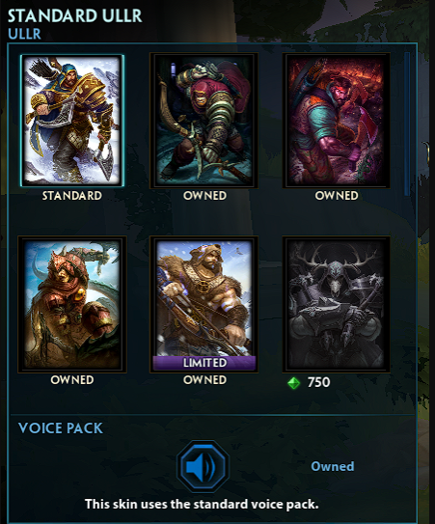This screenshot has height=524, width=435.
Task: Choose the bear-fur limited skin card
Action: (x=204, y=304)
